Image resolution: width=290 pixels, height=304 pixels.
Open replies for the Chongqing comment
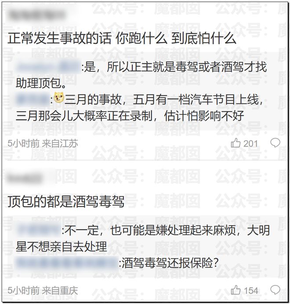[275, 290]
